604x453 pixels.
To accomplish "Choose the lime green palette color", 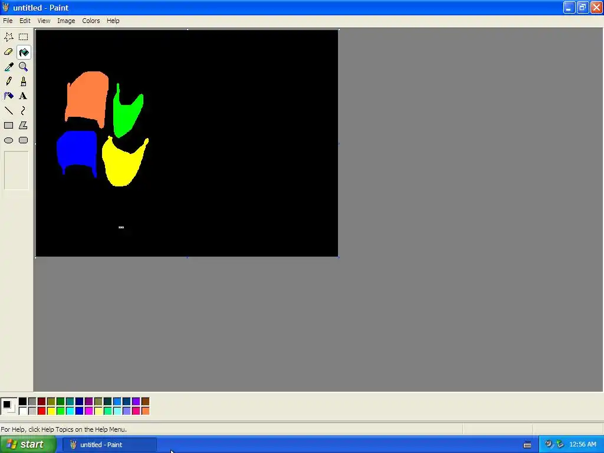I will [61, 411].
